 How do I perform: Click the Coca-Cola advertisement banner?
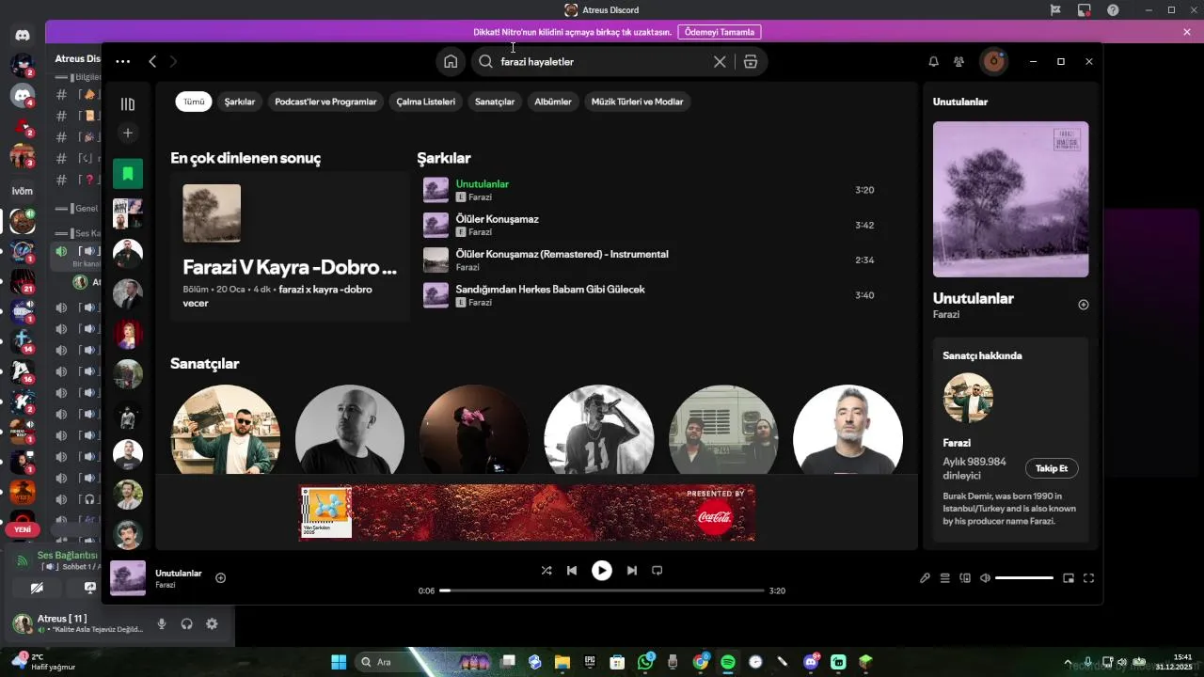[x=527, y=512]
